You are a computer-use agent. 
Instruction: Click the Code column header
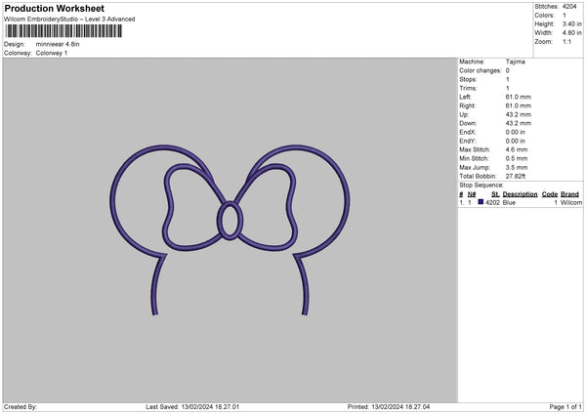[x=550, y=194]
